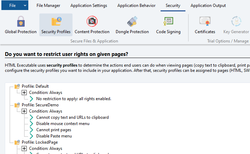Open the Application Behavior tab

point(136,6)
